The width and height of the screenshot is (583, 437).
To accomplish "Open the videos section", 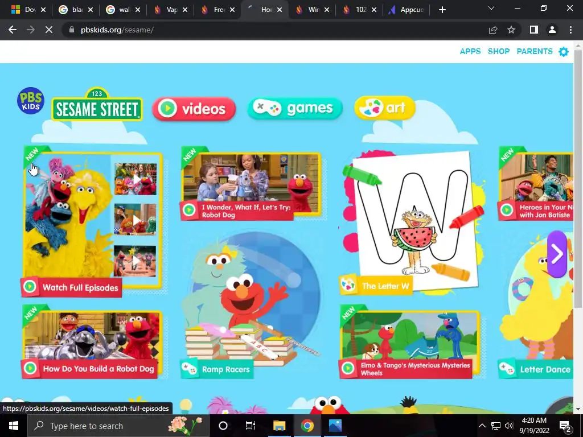I will click(x=194, y=109).
